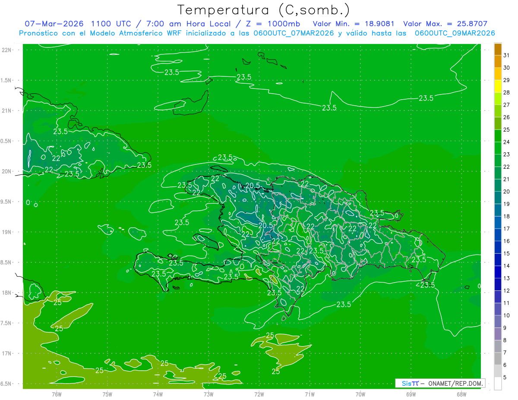Click colorbar label "8"
Viewport: 518px width, 400px height.
click(x=505, y=340)
